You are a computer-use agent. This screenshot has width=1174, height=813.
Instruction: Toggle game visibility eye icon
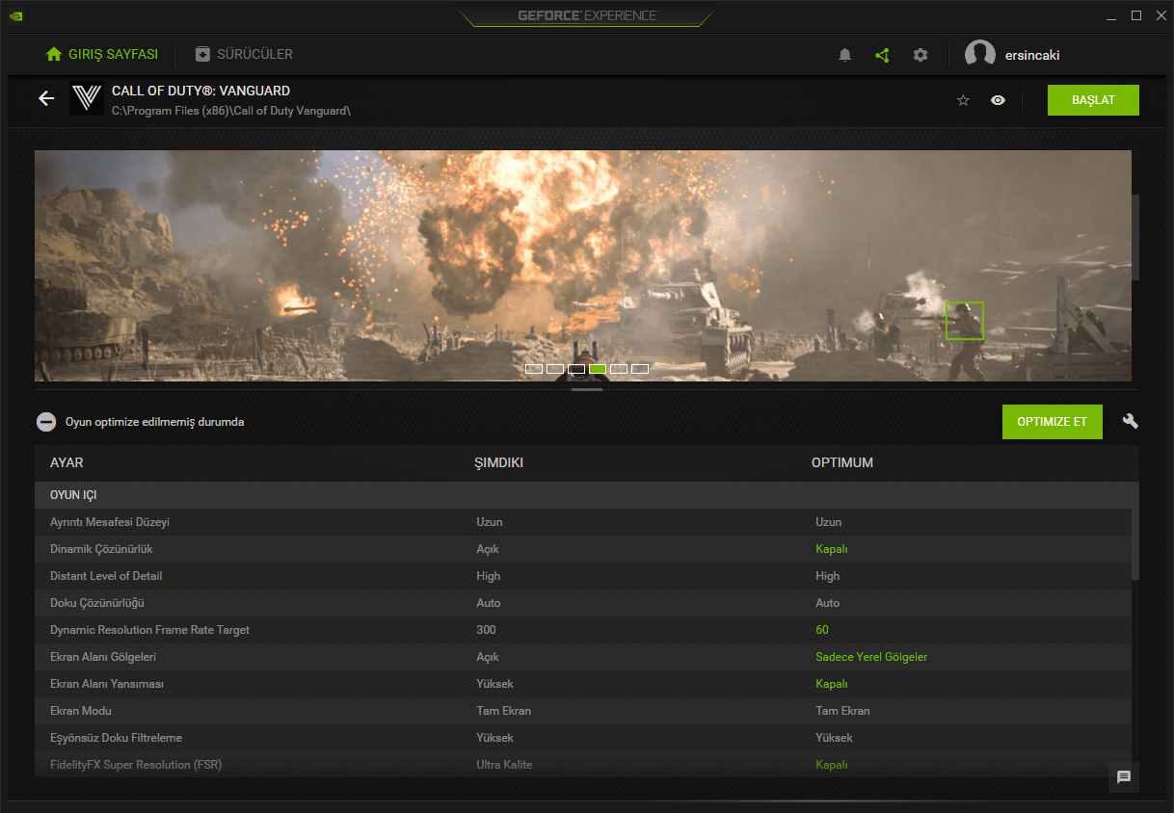(x=998, y=100)
